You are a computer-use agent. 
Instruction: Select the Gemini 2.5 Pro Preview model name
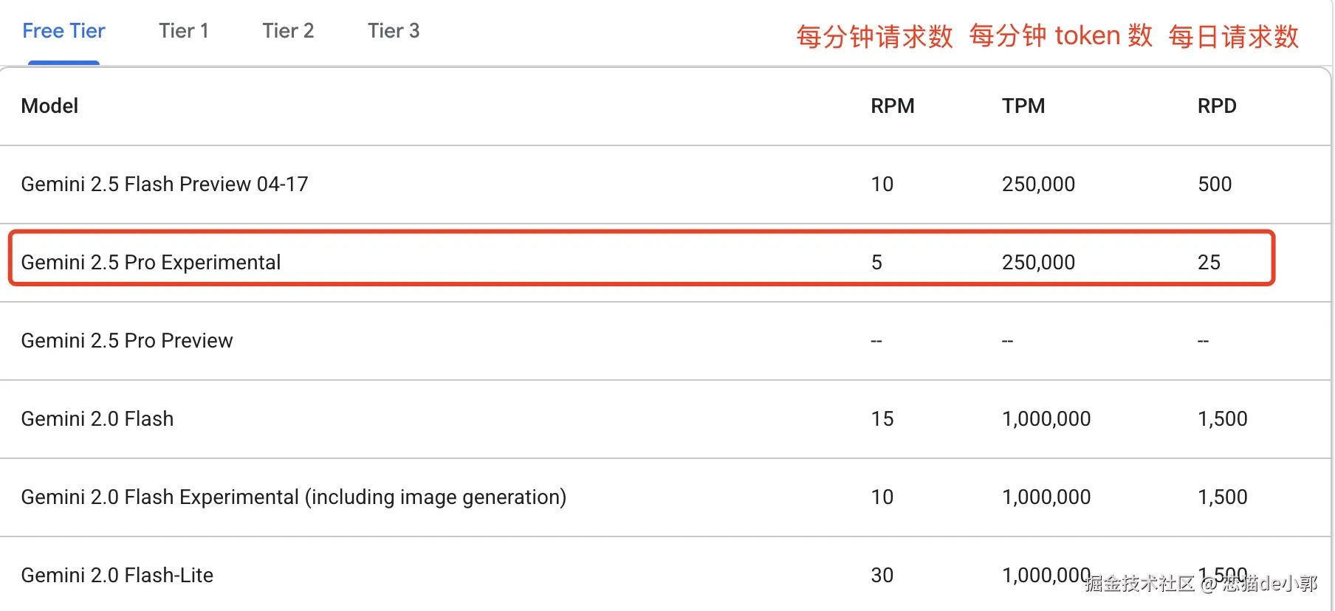[x=127, y=341]
